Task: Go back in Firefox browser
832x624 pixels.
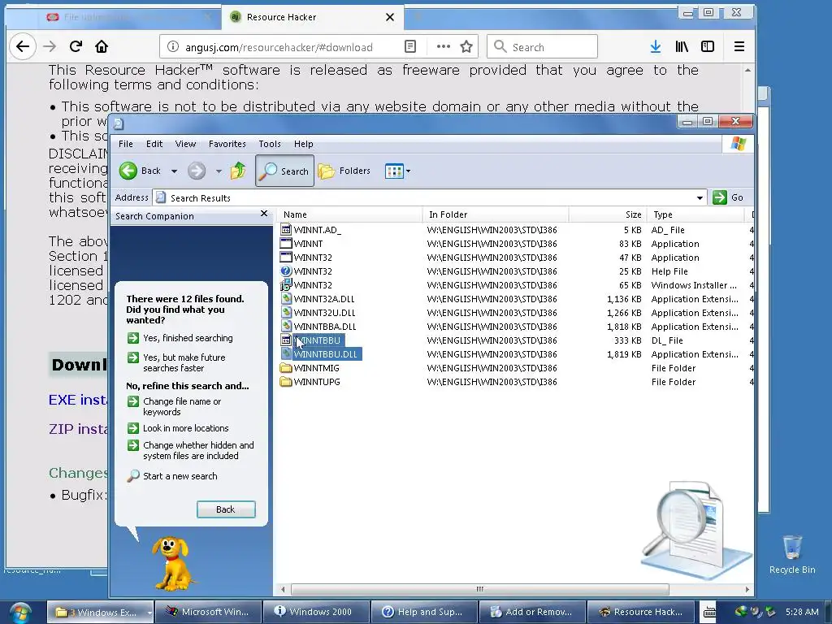Action: [23, 46]
